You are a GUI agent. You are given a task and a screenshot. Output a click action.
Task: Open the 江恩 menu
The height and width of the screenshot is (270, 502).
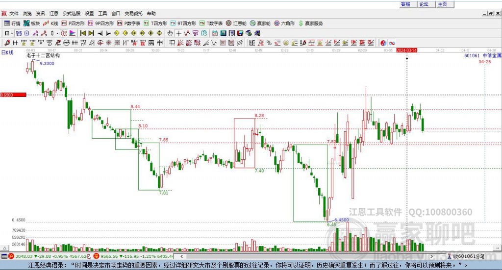[54, 13]
